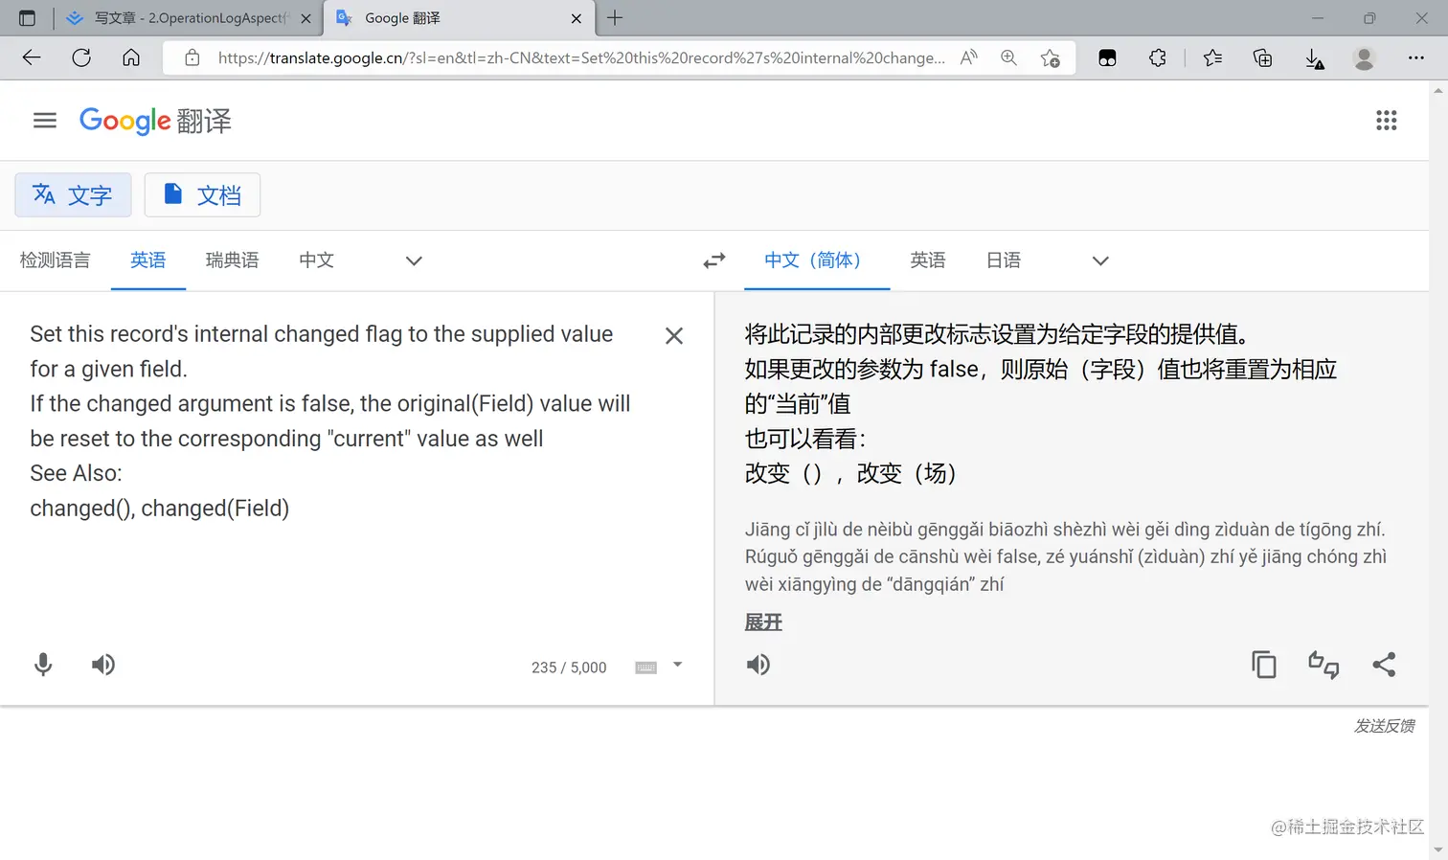1448x860 pixels.
Task: Choose 中文（简体）as target language
Action: pyautogui.click(x=817, y=260)
